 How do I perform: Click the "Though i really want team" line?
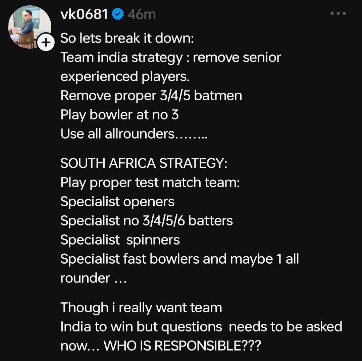(141, 308)
